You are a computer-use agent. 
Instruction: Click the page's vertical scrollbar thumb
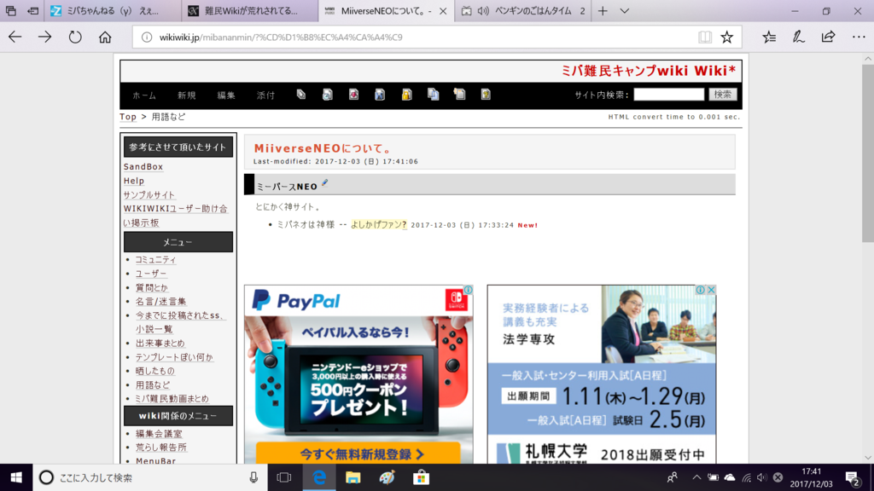click(x=868, y=153)
